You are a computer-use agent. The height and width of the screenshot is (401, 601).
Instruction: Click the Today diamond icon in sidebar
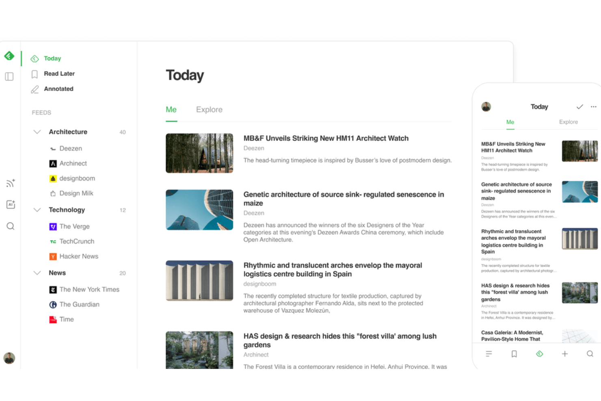(x=35, y=59)
